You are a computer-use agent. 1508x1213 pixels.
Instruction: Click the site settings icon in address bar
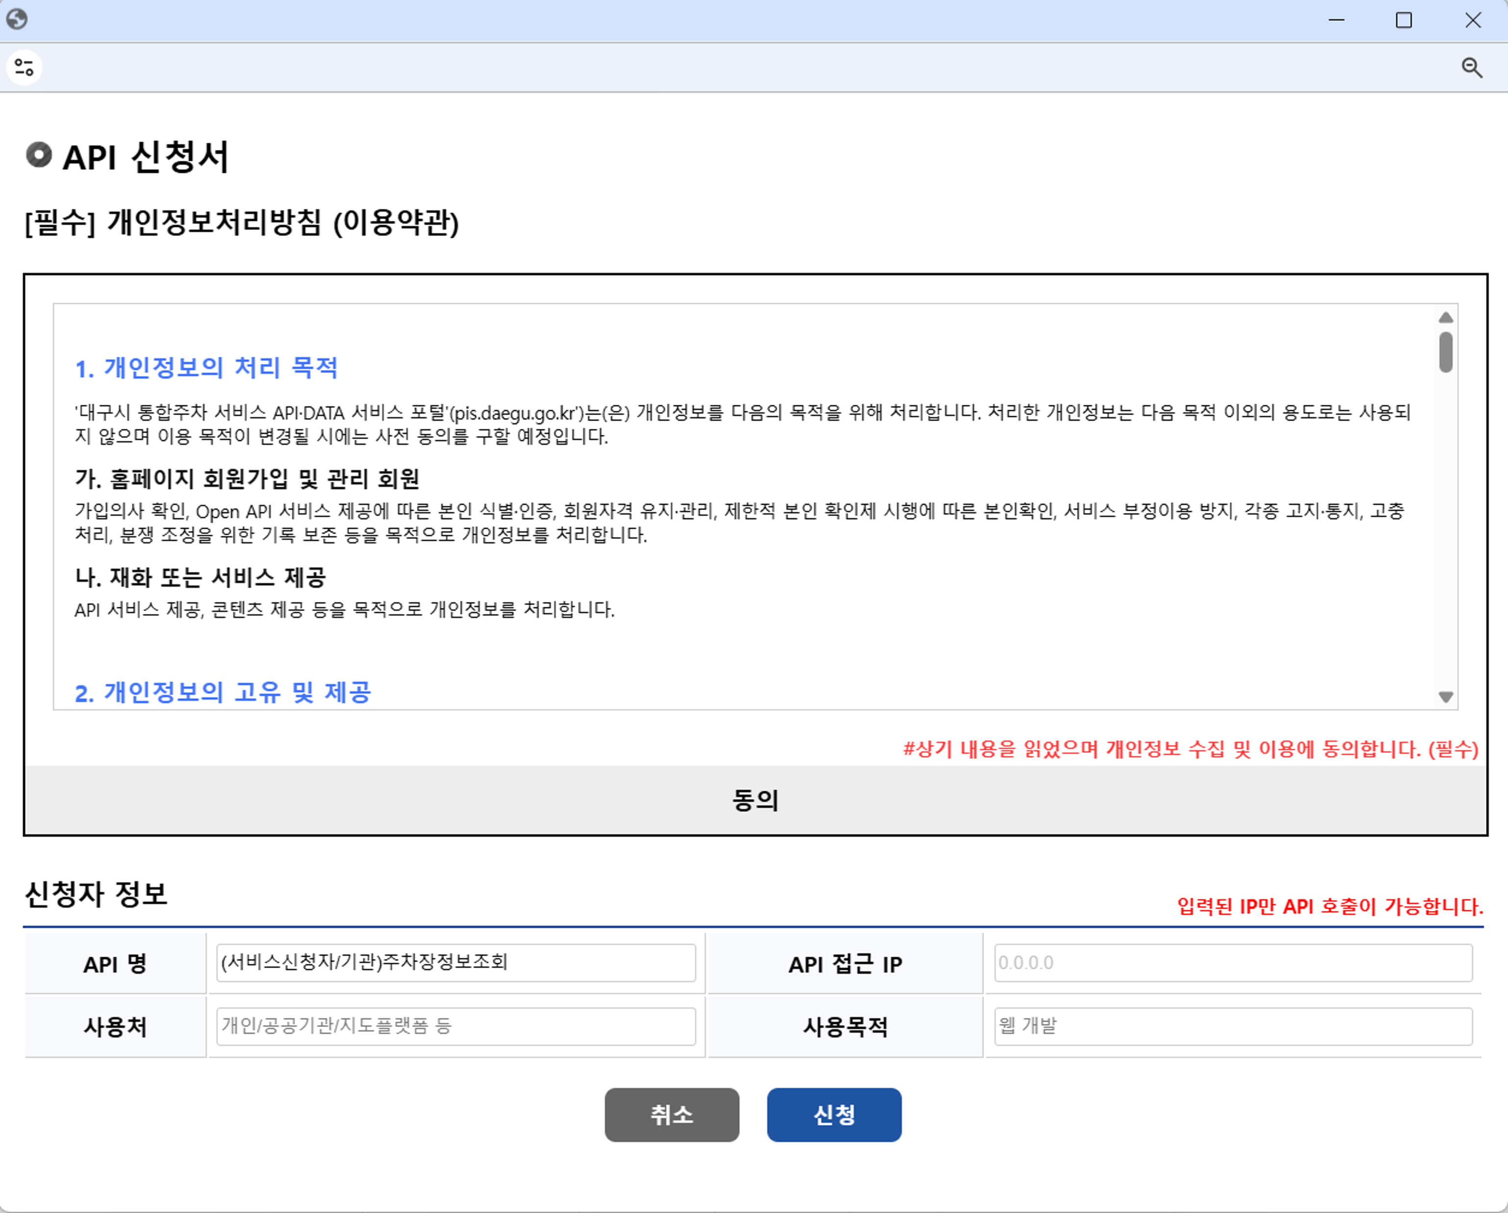click(25, 67)
